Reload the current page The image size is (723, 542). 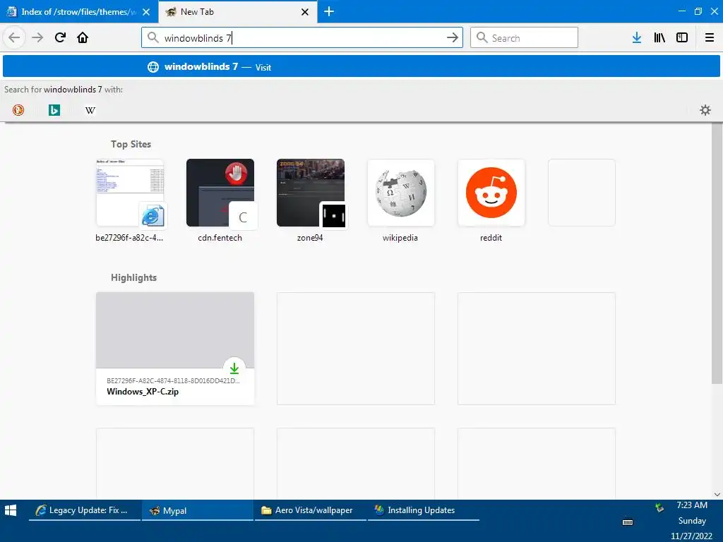click(x=60, y=37)
